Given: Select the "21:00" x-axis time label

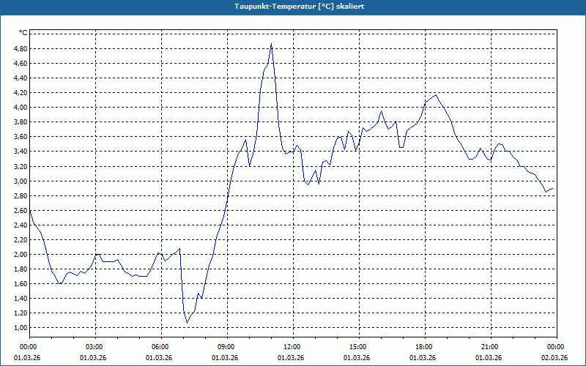Looking at the screenshot, I should (489, 347).
